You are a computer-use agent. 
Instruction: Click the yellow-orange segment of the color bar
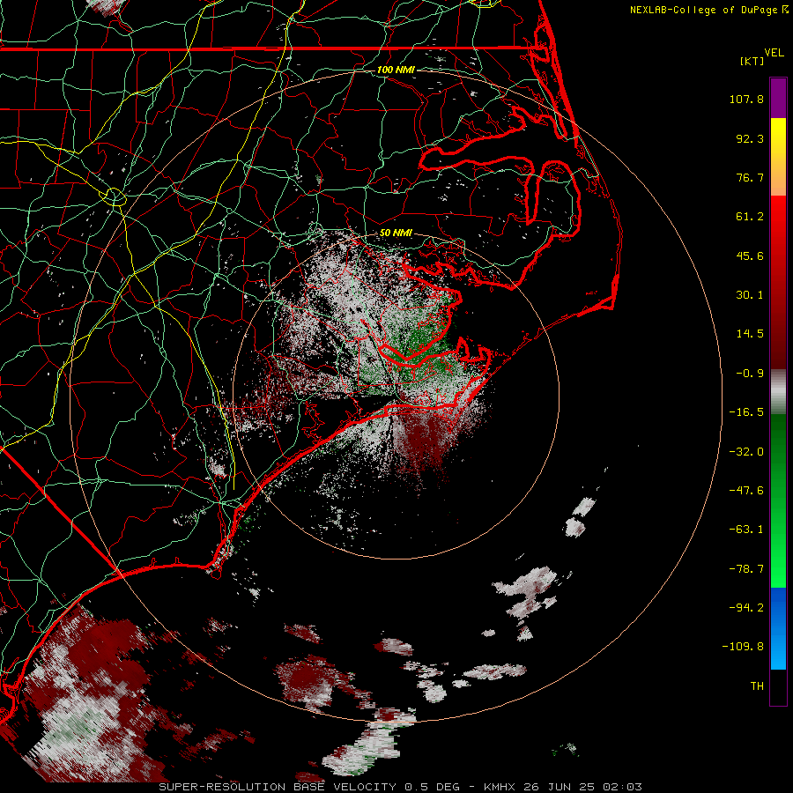point(778,157)
